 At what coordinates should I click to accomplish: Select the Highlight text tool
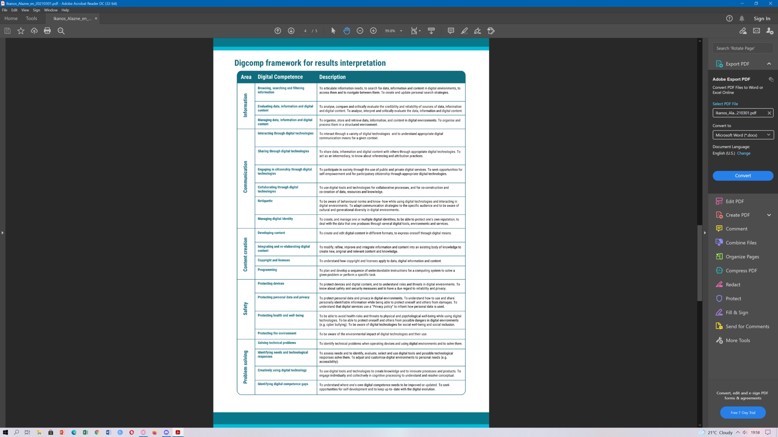coord(464,31)
